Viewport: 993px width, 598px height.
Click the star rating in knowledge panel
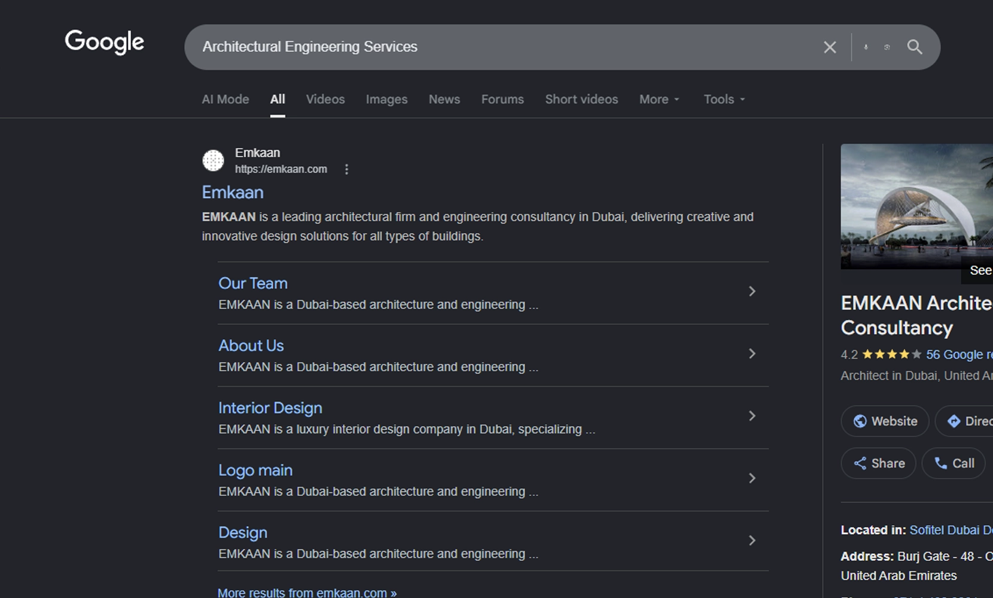click(x=892, y=355)
